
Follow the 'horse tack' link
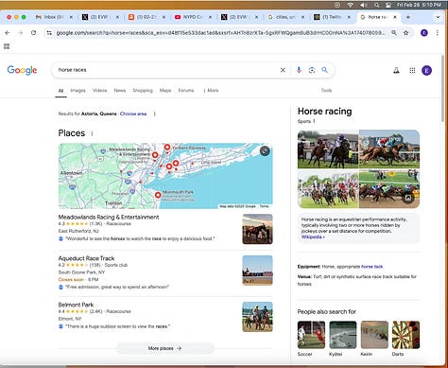(x=372, y=267)
